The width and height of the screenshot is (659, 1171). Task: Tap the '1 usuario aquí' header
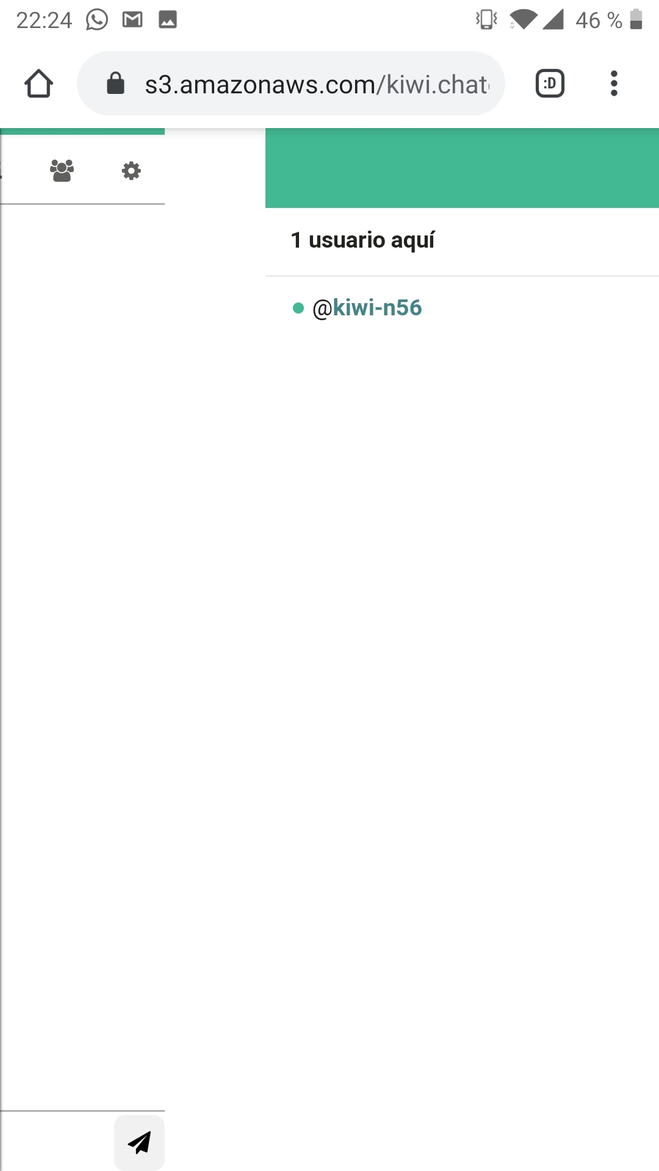(362, 240)
